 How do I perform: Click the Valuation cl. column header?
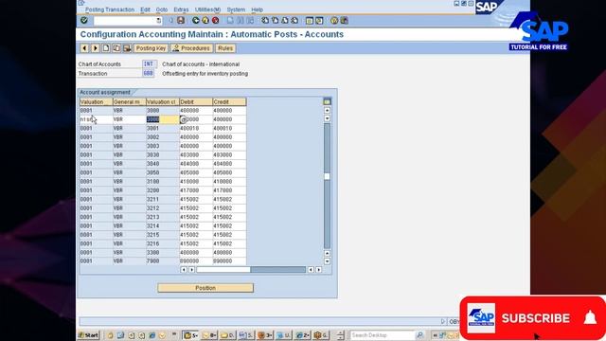[x=163, y=101]
